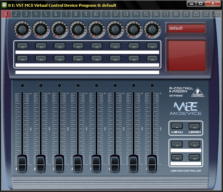Click the fourth rotary encoder knob
The image size is (223, 192).
pos(78,29)
